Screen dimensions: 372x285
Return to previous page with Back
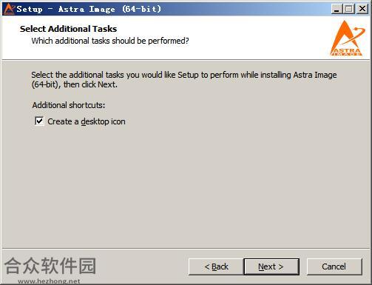click(216, 266)
